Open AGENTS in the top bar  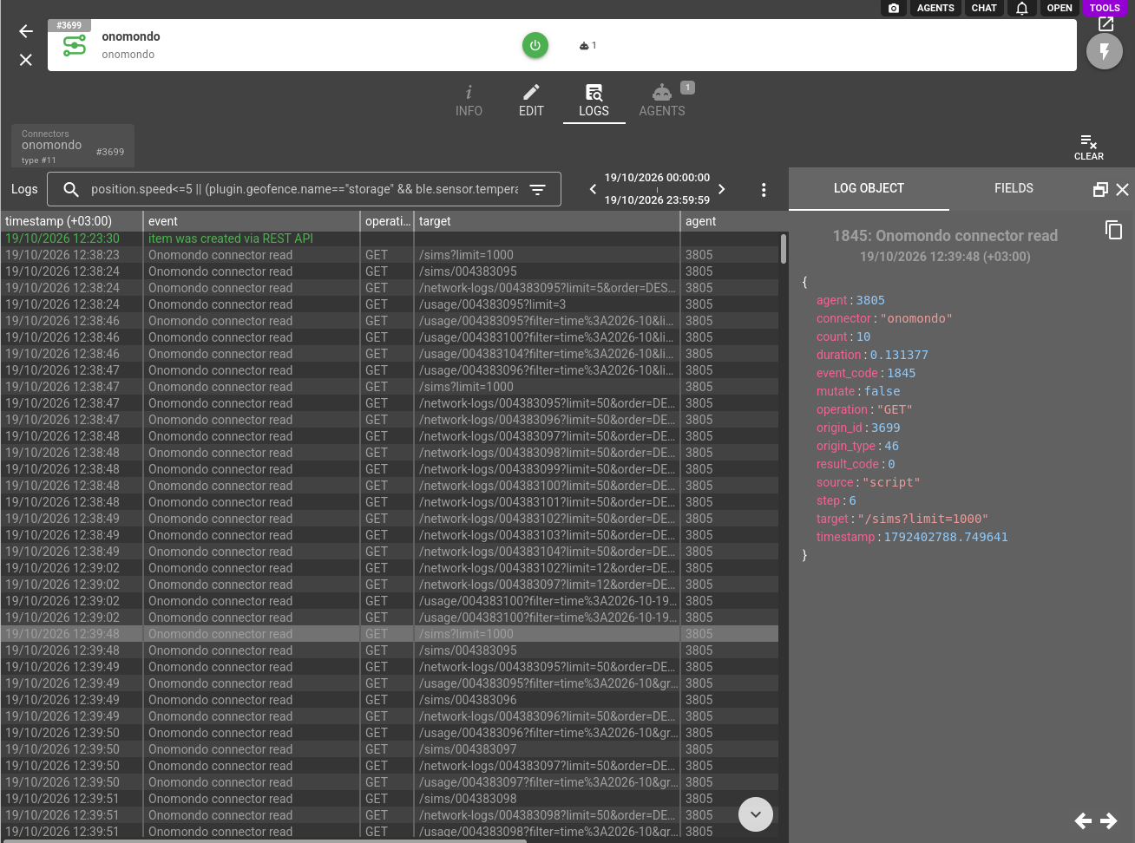tap(935, 8)
